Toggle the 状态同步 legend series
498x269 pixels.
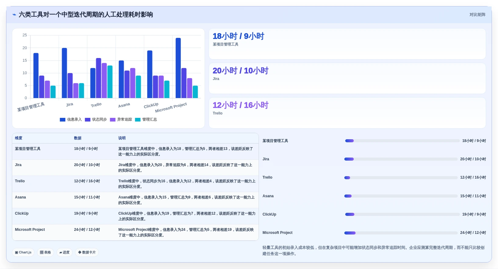(96, 120)
